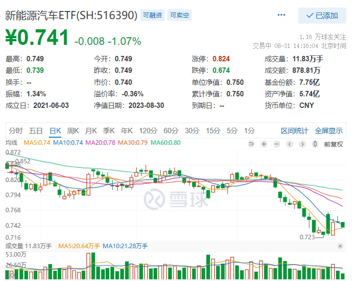Click the 新能源汽车ETF(SH:516390) title
The width and height of the screenshot is (352, 281).
coord(71,15)
